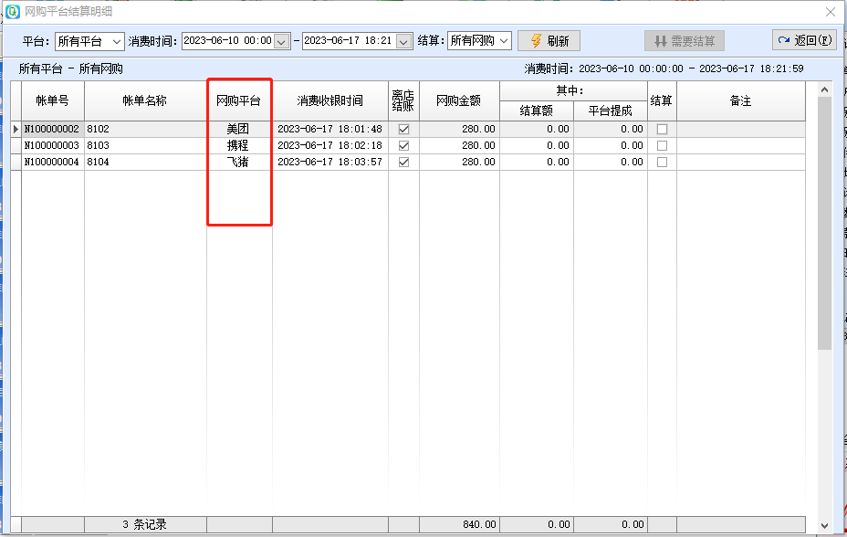Click timestamp 2023-06-17 18:02:18

click(x=329, y=145)
